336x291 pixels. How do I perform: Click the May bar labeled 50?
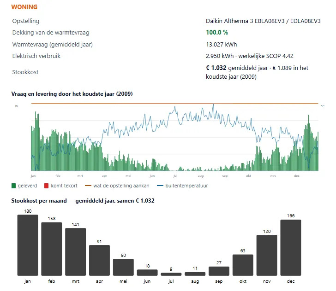[123, 267]
